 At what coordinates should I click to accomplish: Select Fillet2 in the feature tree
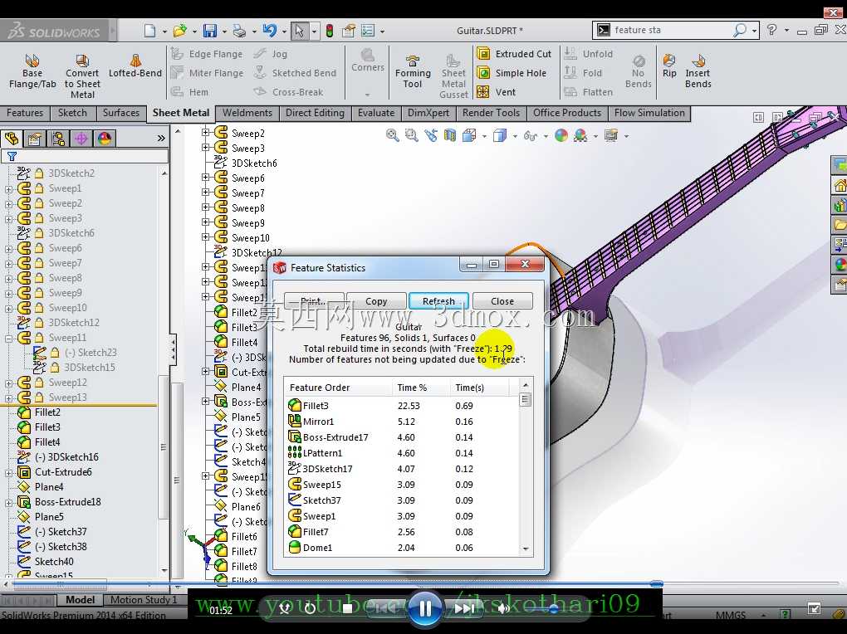tap(47, 412)
